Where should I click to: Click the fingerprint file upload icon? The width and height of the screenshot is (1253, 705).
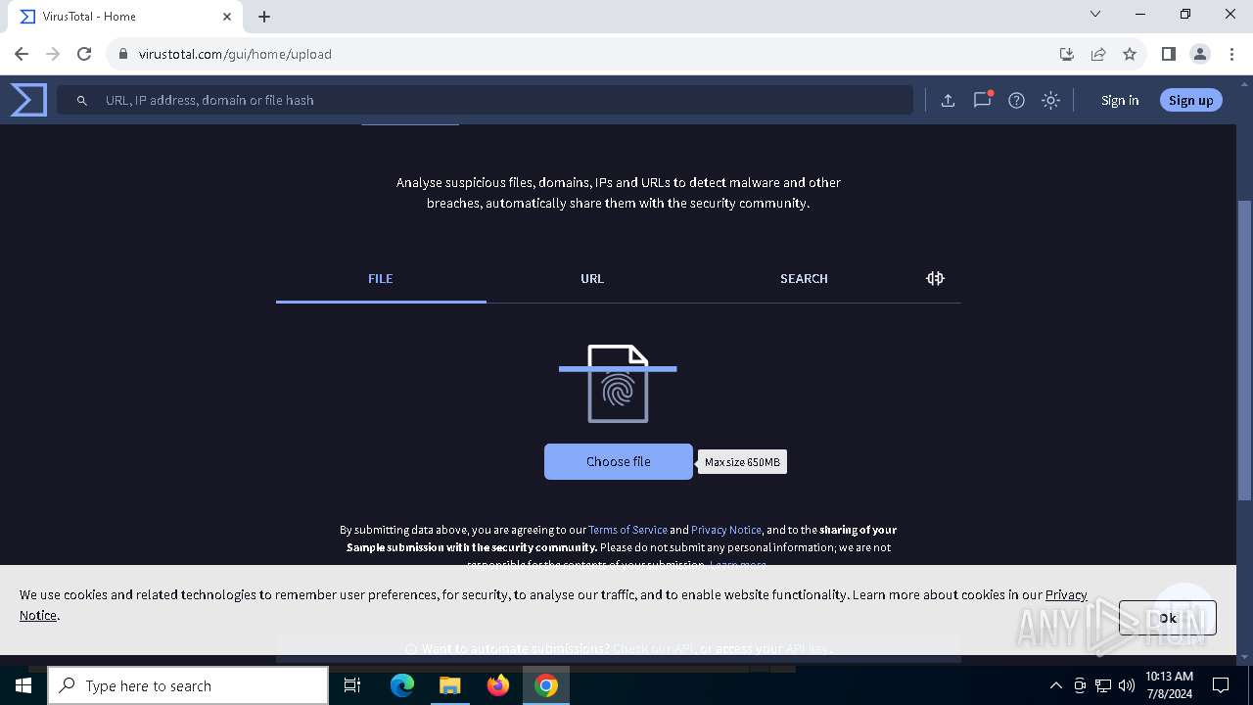click(x=618, y=384)
